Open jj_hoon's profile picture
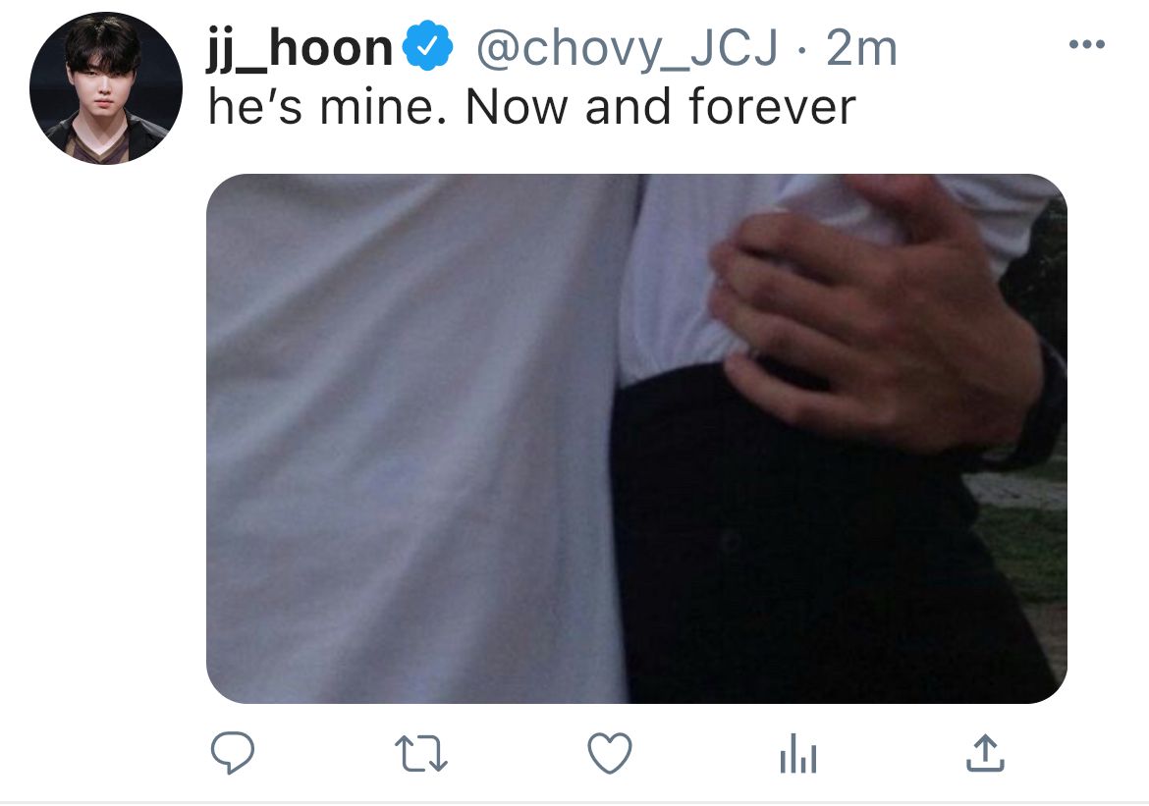Screen dimensions: 1149x806 click(106, 88)
